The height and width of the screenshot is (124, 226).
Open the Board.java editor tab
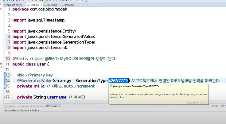(51, 5)
